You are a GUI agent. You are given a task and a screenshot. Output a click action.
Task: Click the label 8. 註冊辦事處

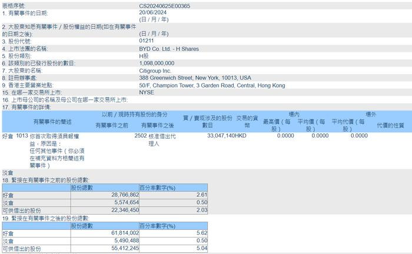pyautogui.click(x=19, y=78)
